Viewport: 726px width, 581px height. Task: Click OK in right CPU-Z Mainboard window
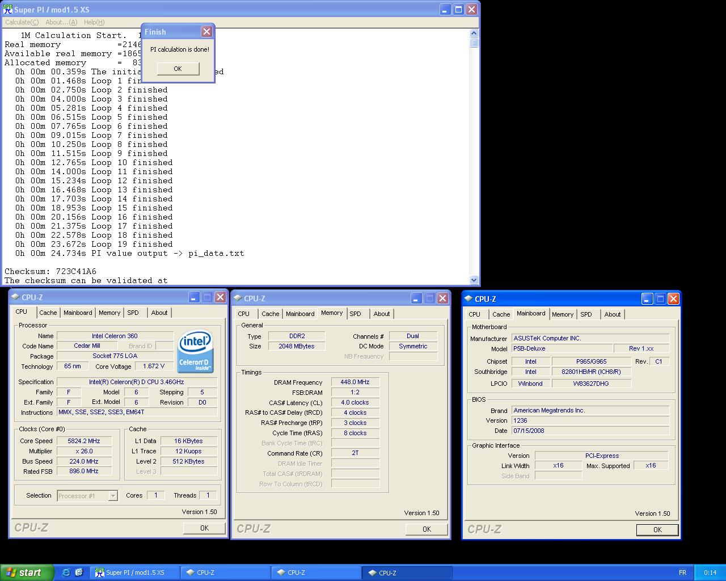(x=657, y=529)
